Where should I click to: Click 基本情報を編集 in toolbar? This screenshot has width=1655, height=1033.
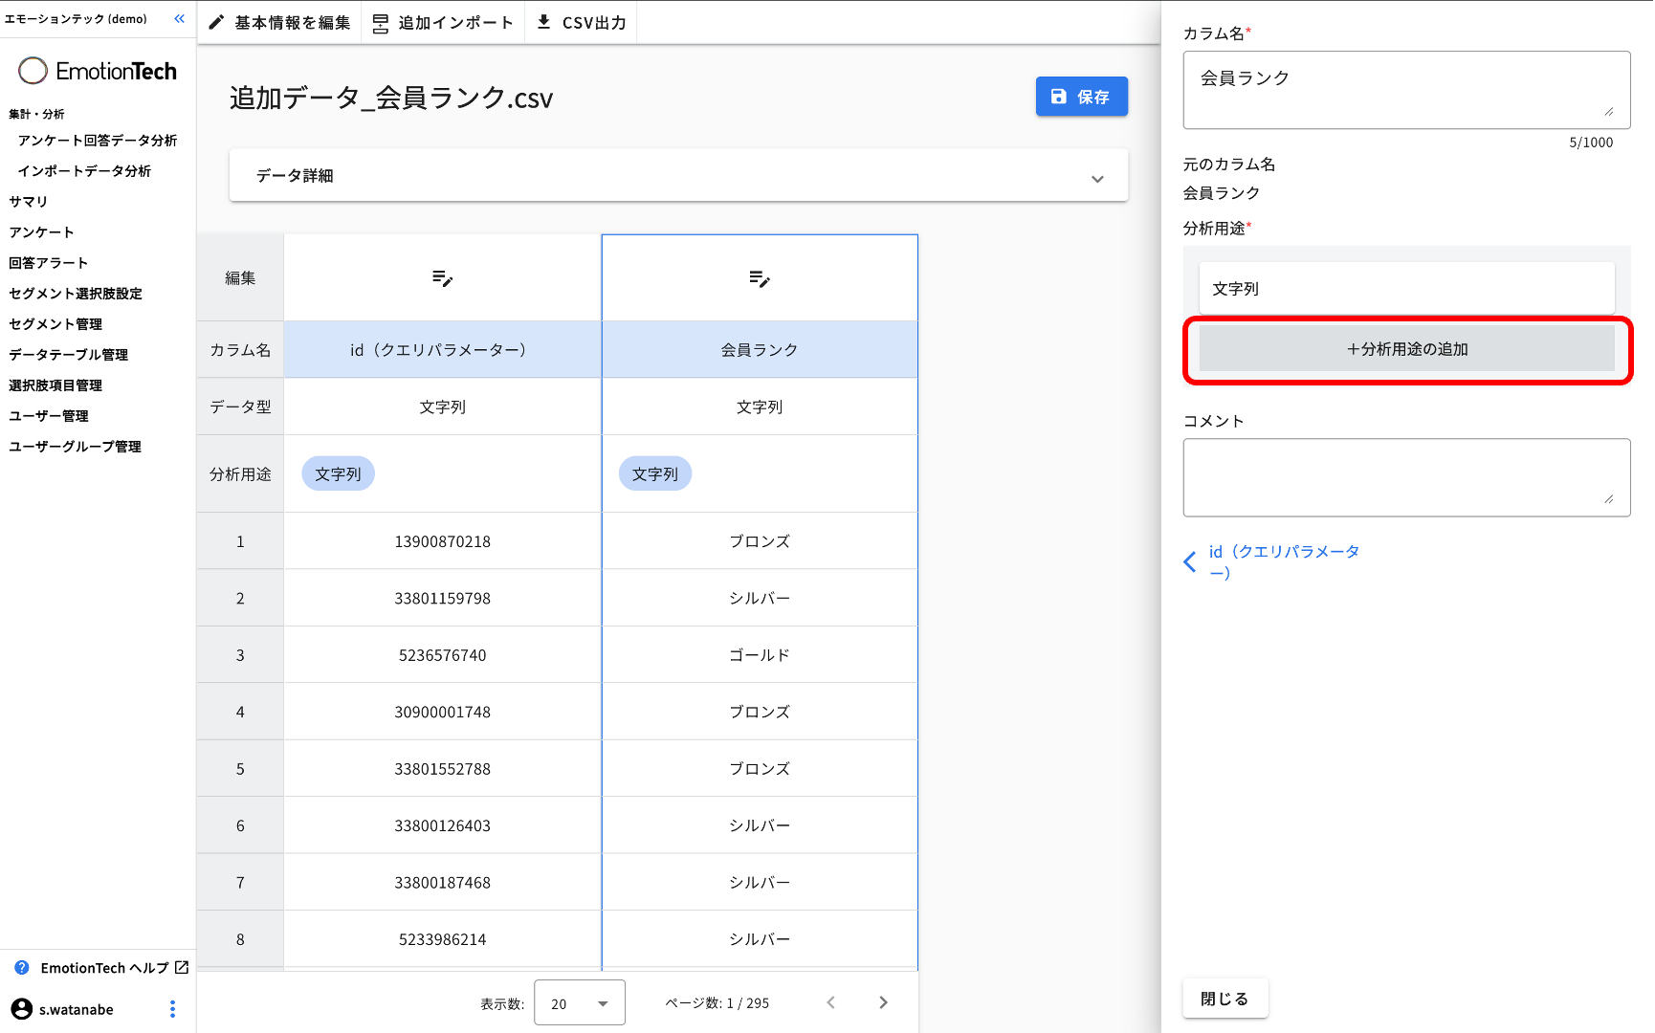tap(280, 22)
